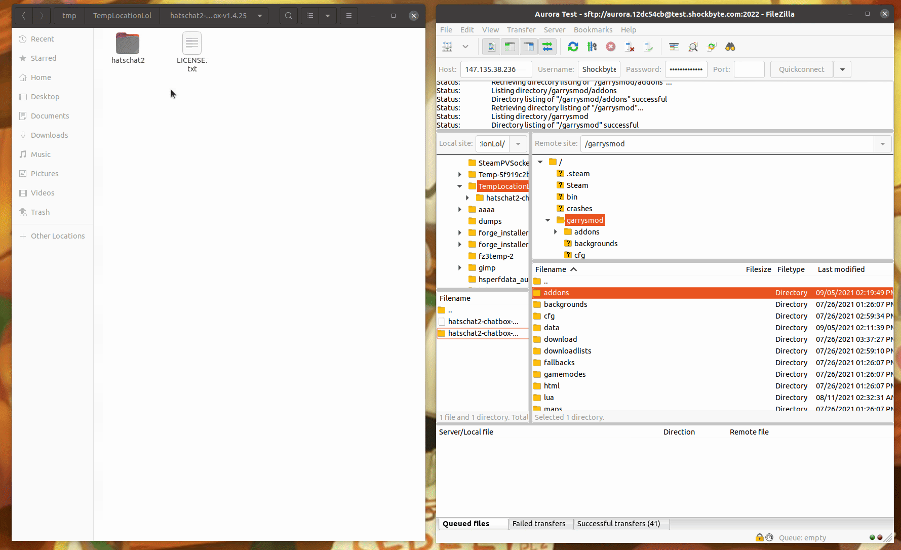
Task: Expand the addons folder in remote tree
Action: coord(556,231)
